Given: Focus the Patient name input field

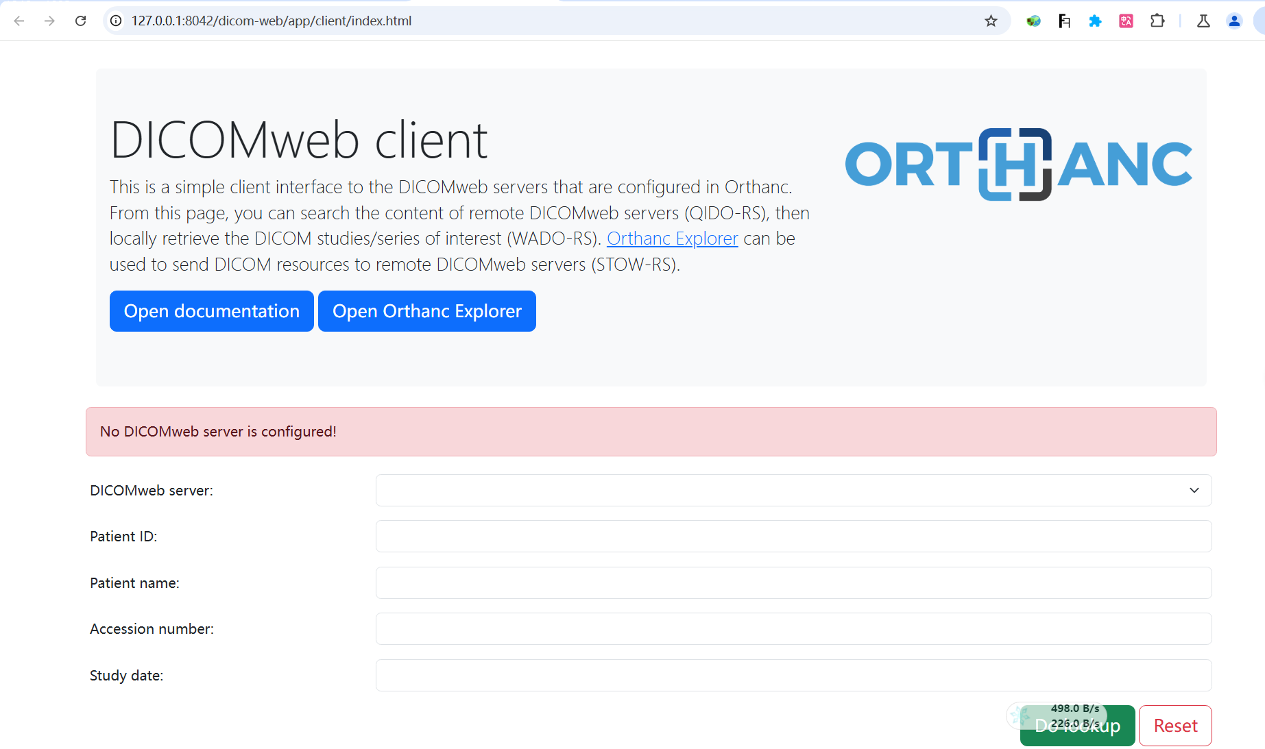Looking at the screenshot, I should click(x=793, y=582).
